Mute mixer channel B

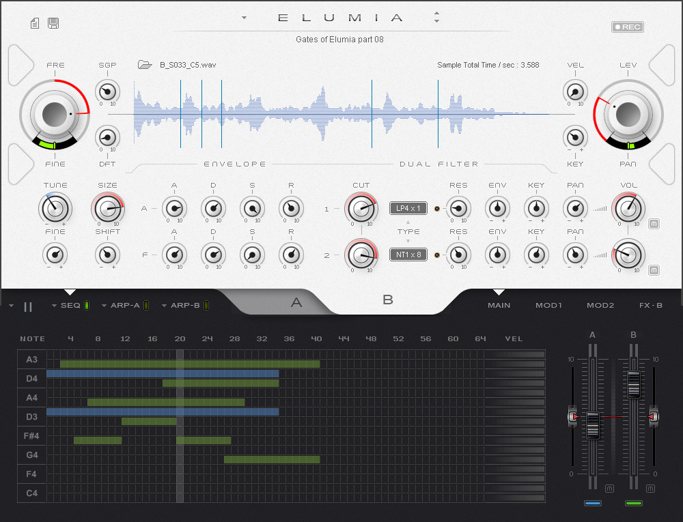tap(650, 488)
